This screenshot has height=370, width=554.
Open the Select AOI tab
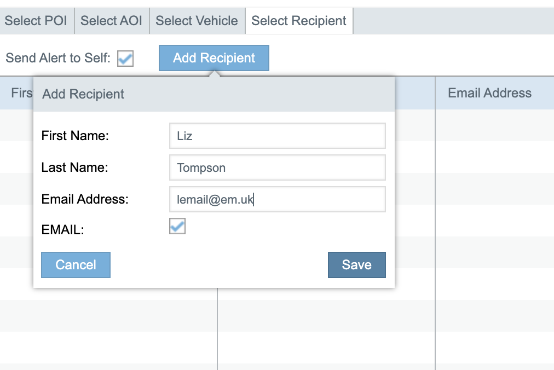tap(111, 21)
